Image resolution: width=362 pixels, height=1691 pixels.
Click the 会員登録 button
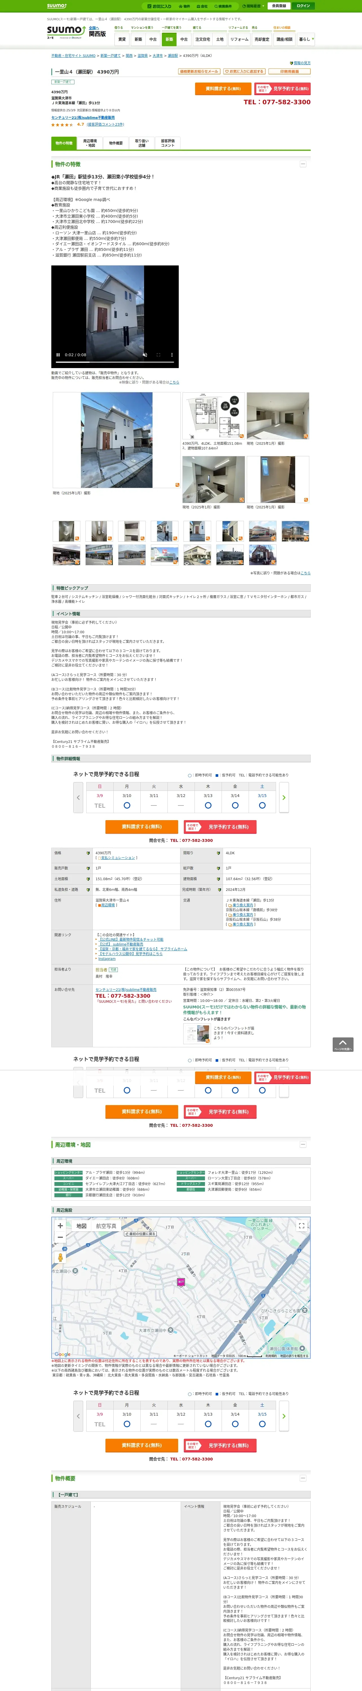click(279, 6)
